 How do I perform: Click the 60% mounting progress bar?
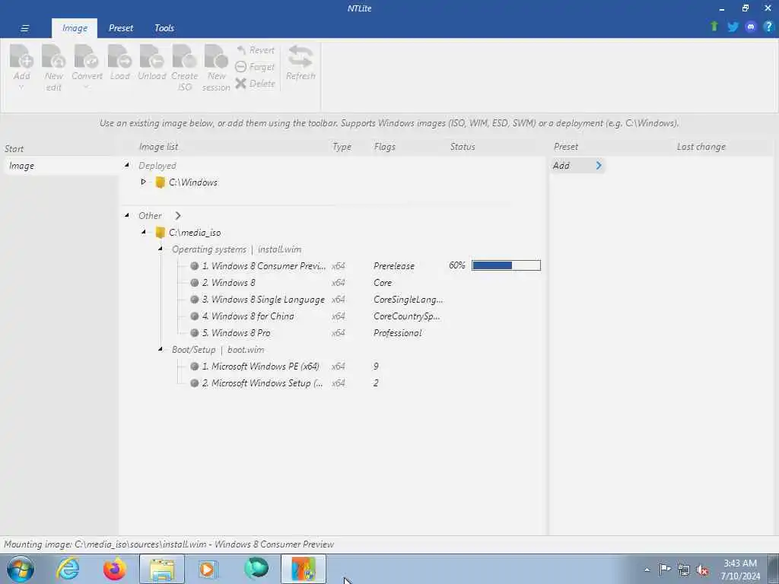(x=506, y=265)
